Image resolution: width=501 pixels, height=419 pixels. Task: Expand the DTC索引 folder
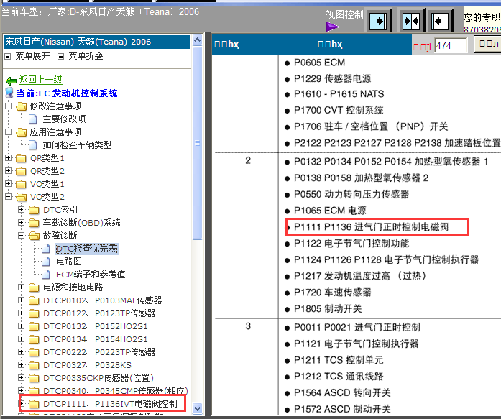tap(21, 210)
